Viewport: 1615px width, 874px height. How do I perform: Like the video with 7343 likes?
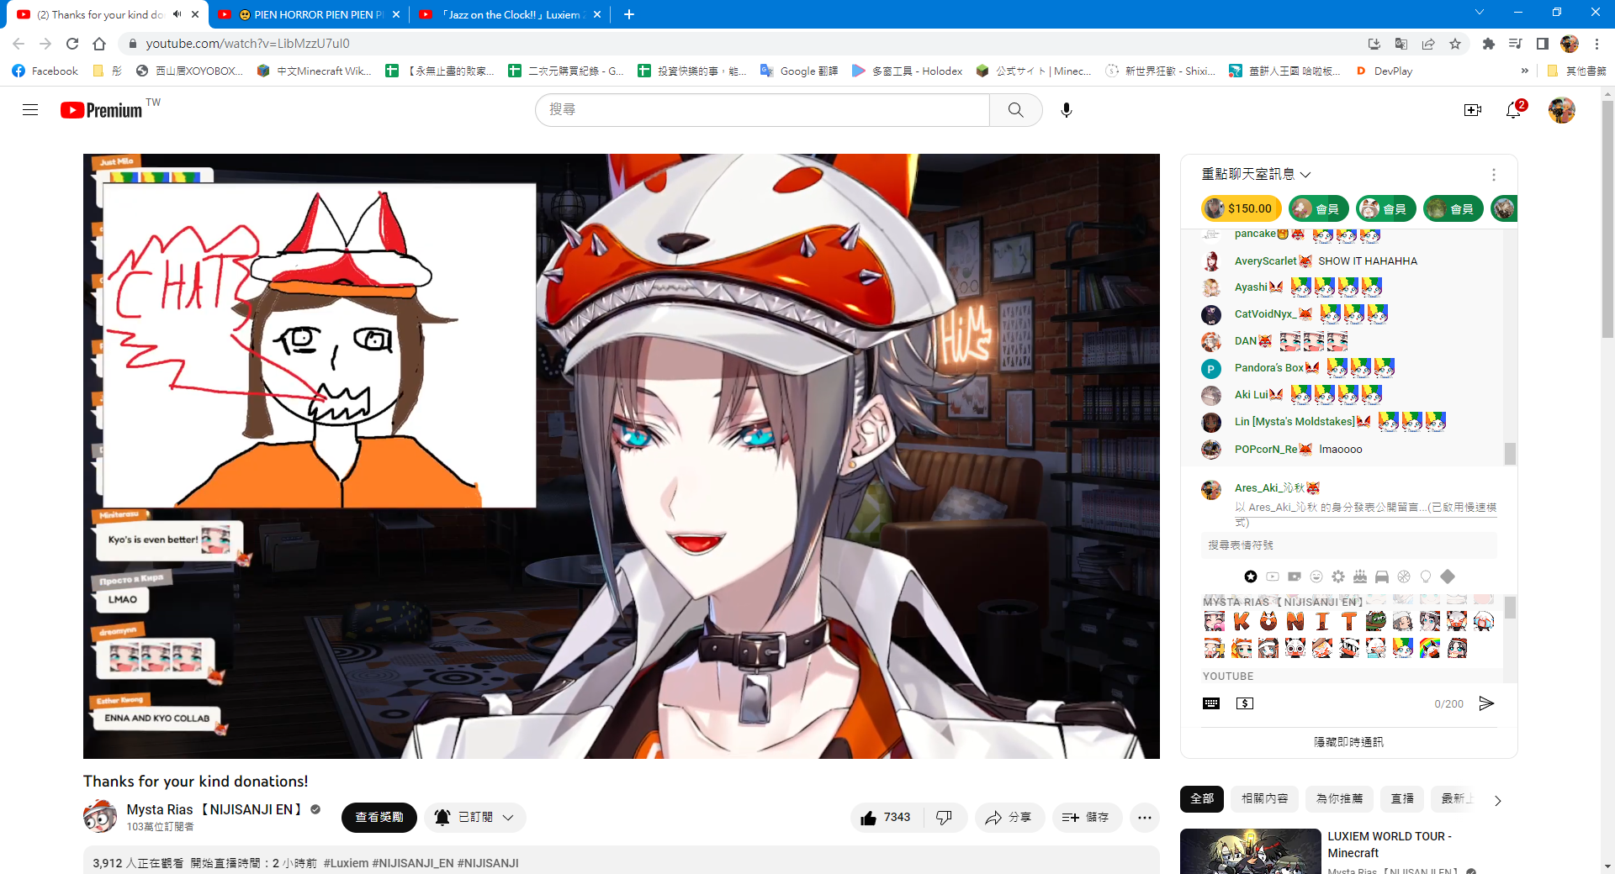pos(887,818)
